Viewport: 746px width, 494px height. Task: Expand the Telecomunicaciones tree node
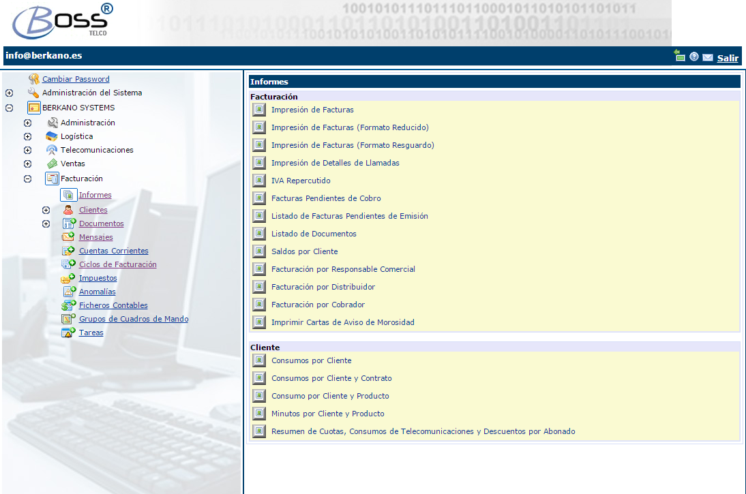[x=27, y=150]
